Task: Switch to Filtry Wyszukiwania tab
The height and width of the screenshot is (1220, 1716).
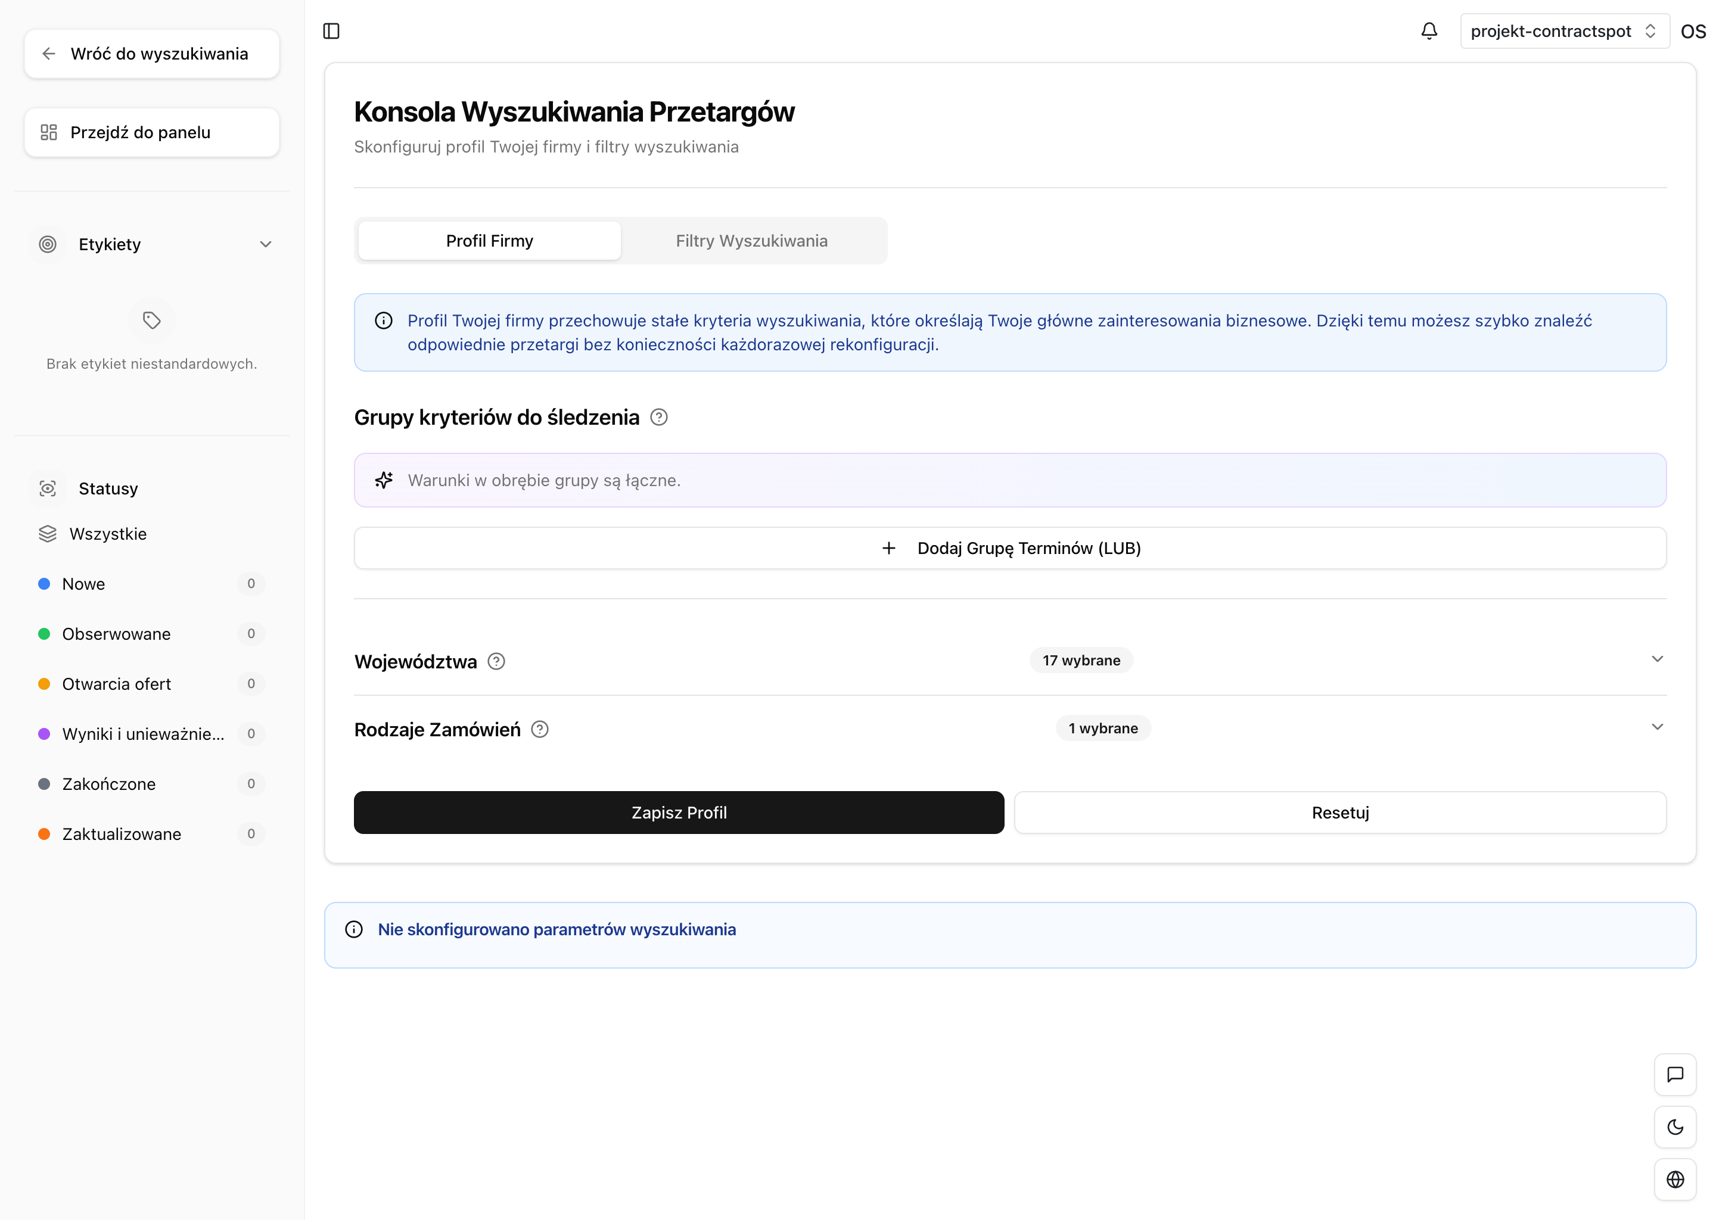Action: coord(751,241)
